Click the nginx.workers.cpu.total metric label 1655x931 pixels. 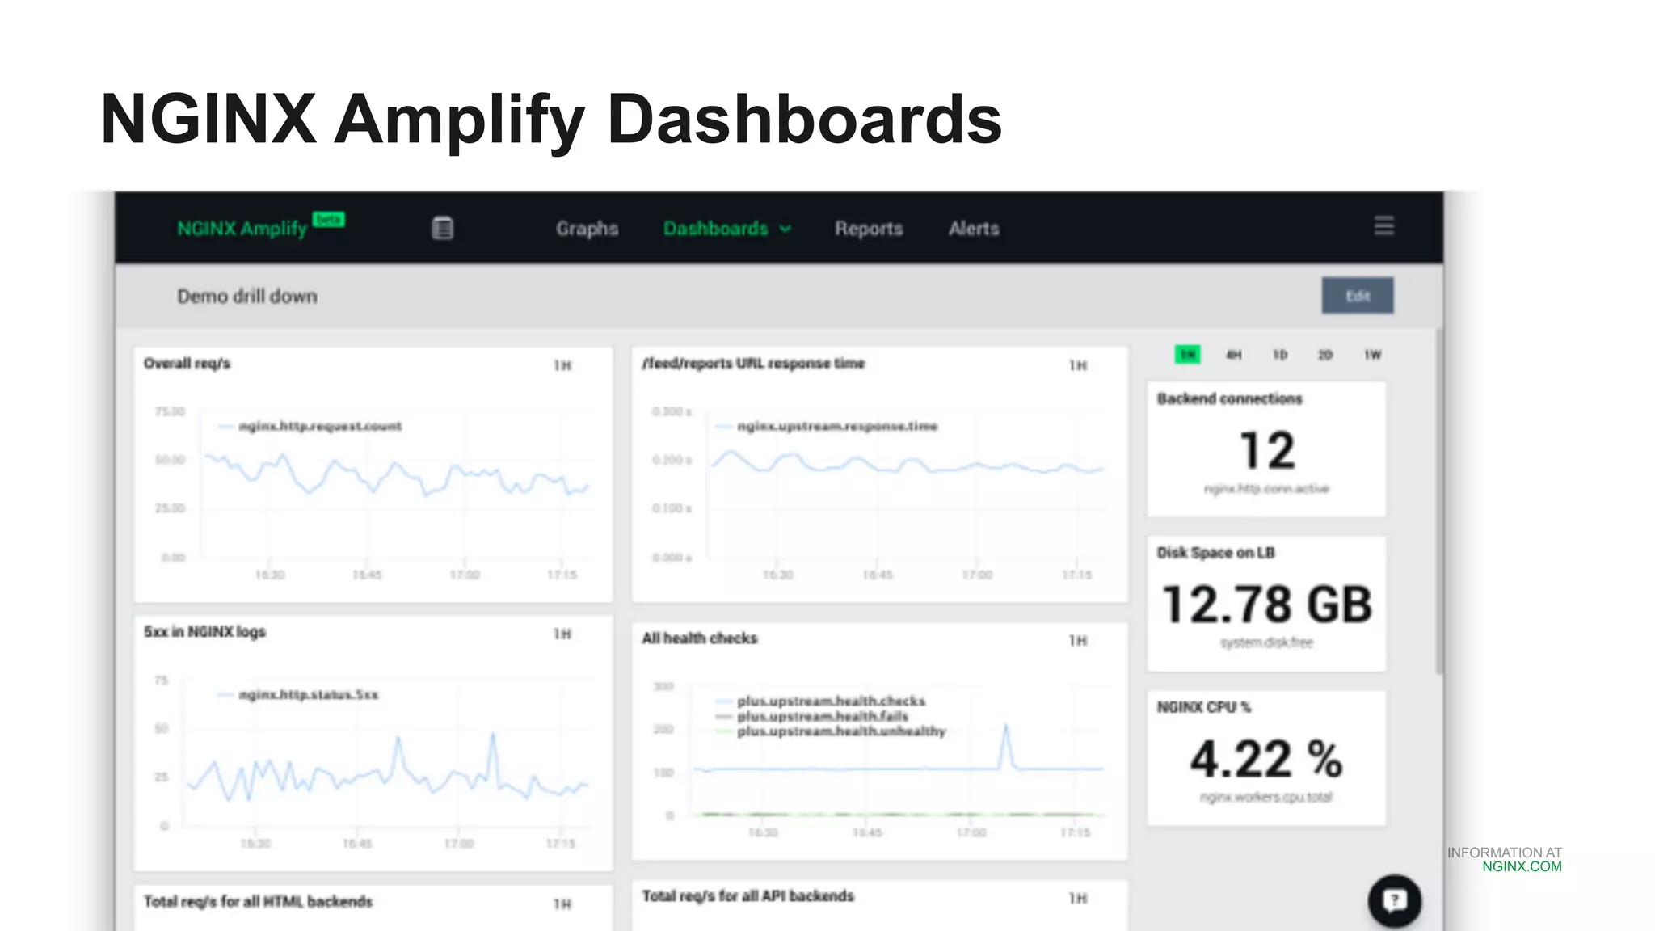[x=1266, y=798]
